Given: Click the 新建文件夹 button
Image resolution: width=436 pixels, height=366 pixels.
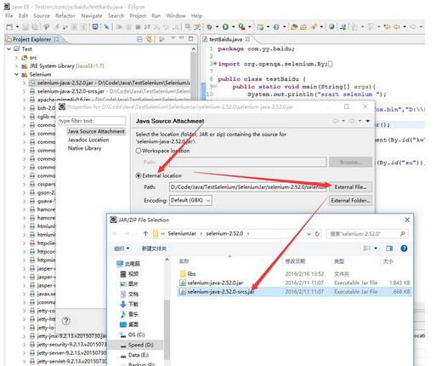Looking at the screenshot, I should point(154,249).
